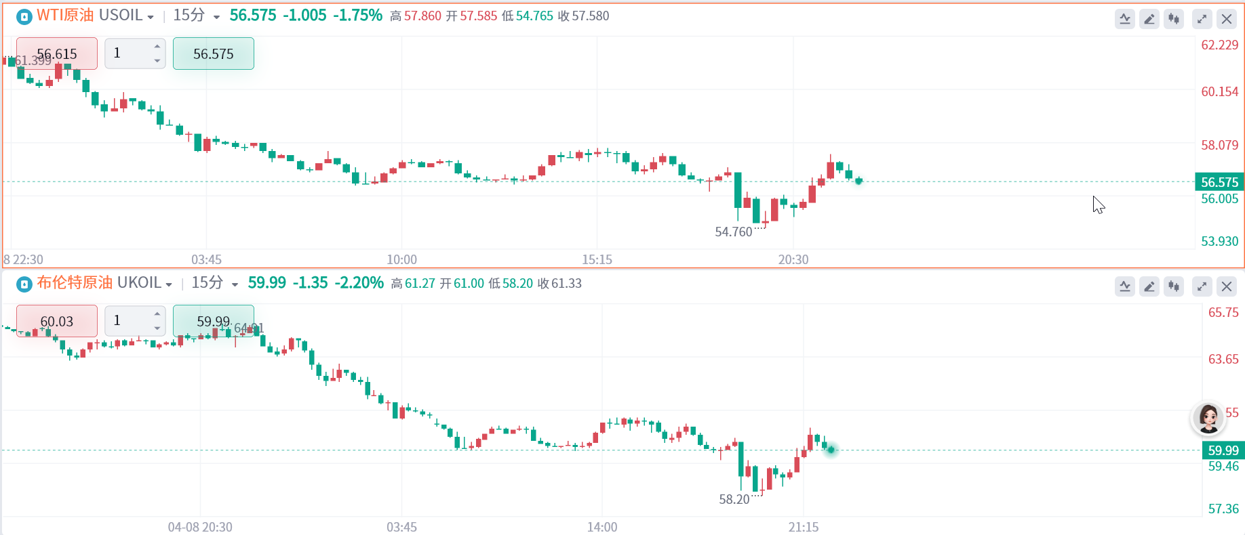Open the UKOIL symbol dropdown

[168, 284]
